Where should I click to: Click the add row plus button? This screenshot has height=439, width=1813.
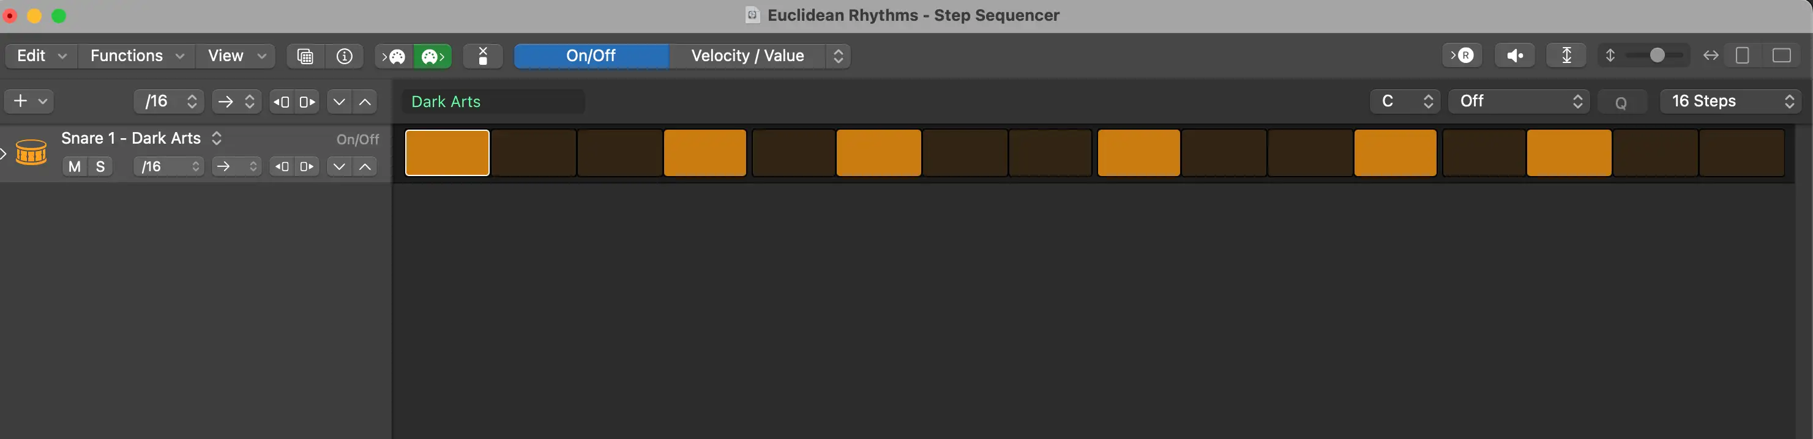20,101
